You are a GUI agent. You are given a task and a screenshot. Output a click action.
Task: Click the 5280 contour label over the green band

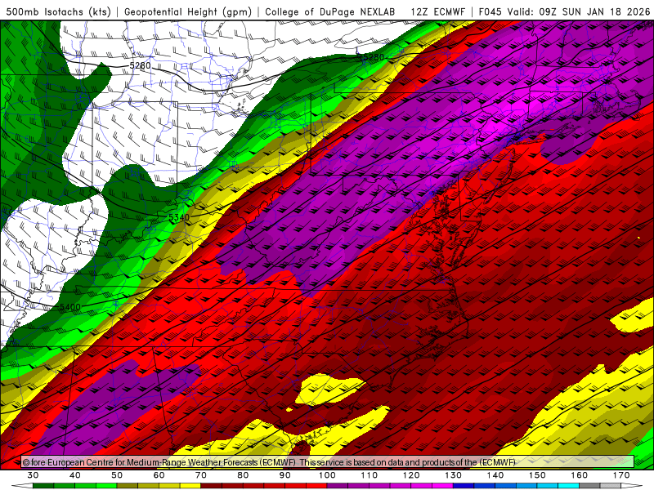click(x=373, y=57)
